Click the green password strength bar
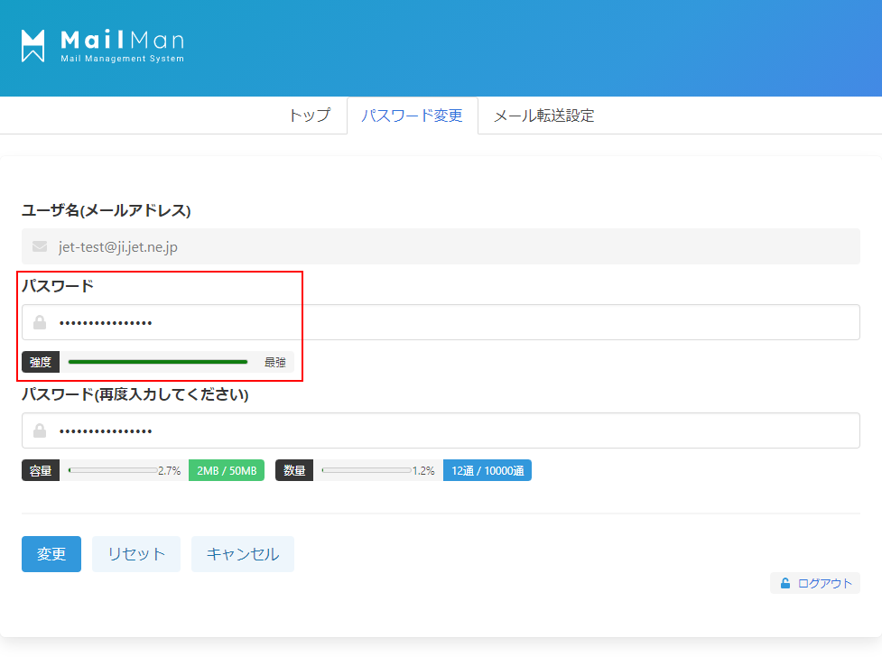This screenshot has height=657, width=882. click(158, 362)
